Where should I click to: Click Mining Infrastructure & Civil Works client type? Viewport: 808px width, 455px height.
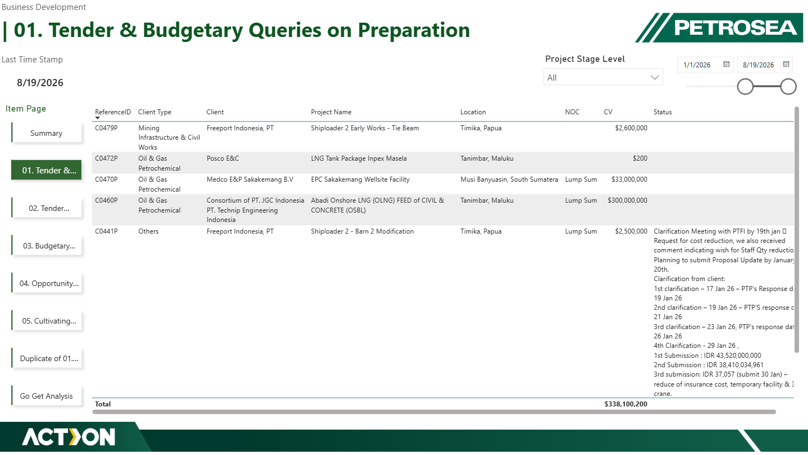tap(169, 137)
